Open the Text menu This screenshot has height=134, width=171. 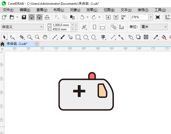126,10
